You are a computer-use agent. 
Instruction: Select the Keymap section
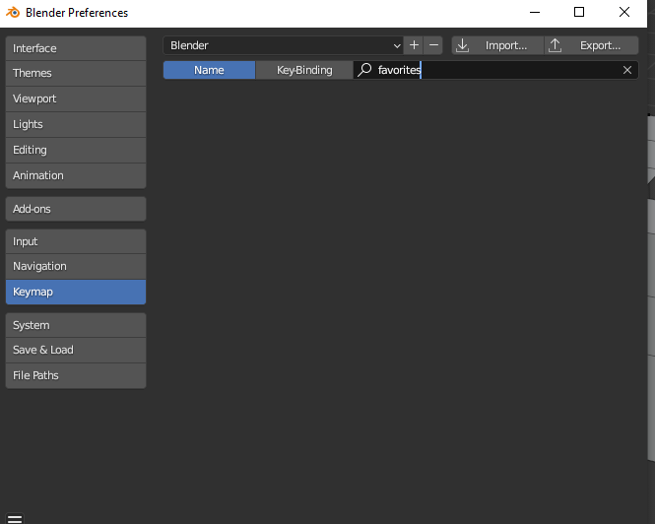pyautogui.click(x=76, y=292)
